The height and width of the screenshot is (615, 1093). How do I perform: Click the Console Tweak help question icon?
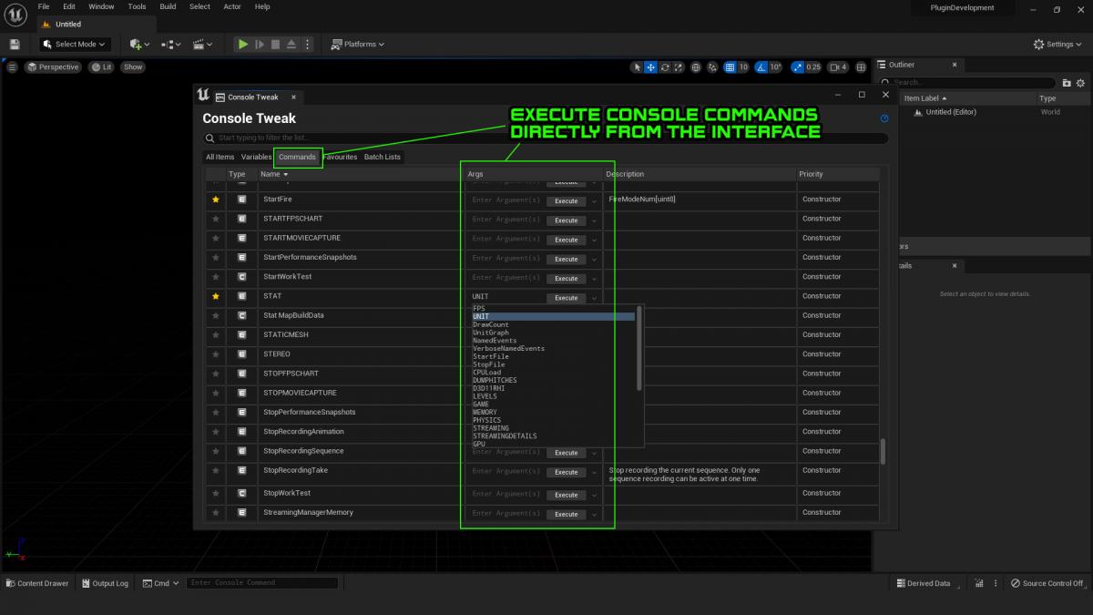pos(884,118)
